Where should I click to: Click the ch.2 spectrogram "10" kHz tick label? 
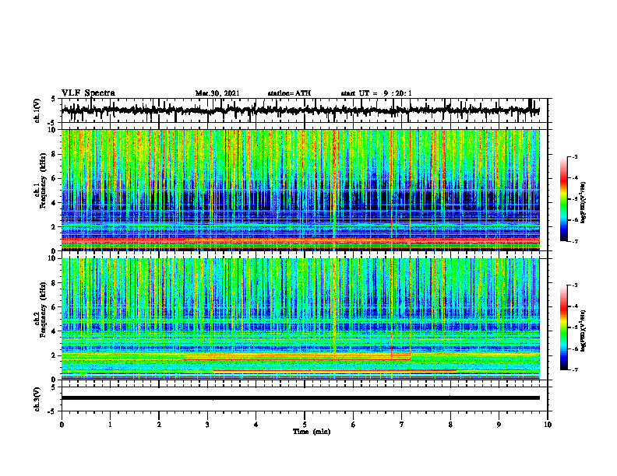tap(53, 258)
